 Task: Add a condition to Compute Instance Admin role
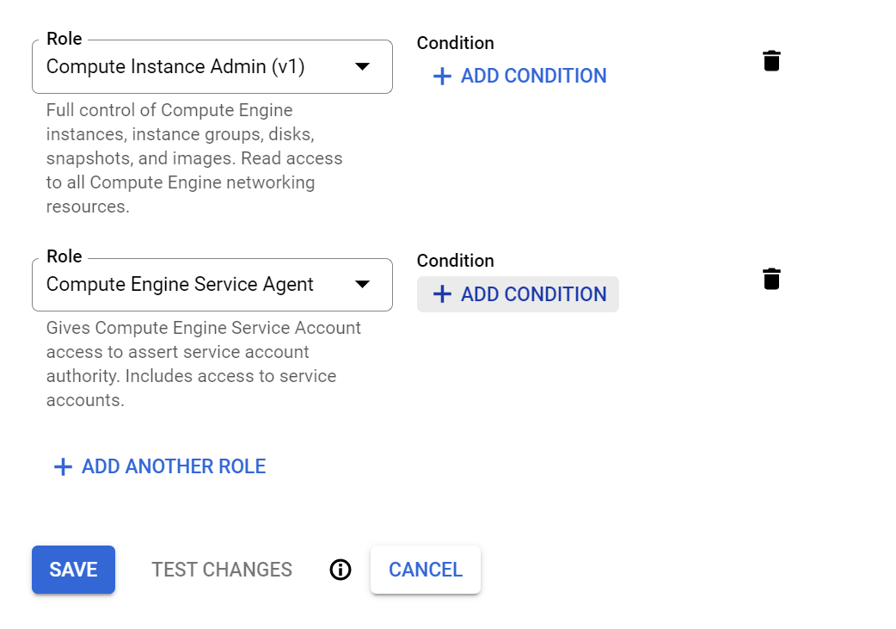click(x=520, y=76)
